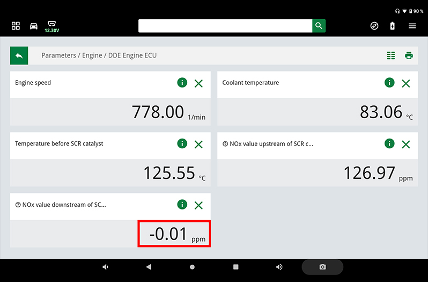The height and width of the screenshot is (282, 428).
Task: Click the -0.01 ppm downstream NOx reading
Action: [174, 234]
